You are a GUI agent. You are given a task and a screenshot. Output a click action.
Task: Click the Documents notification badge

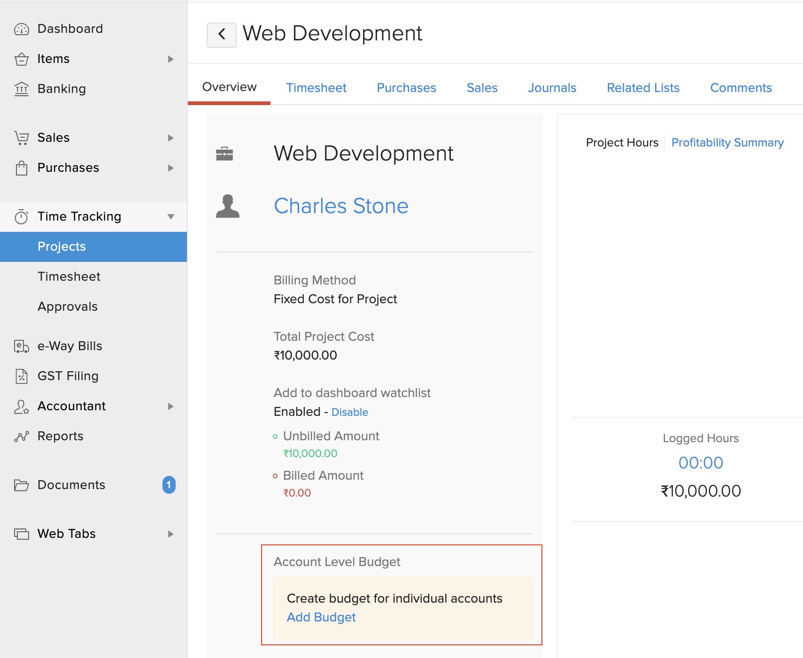tap(169, 485)
